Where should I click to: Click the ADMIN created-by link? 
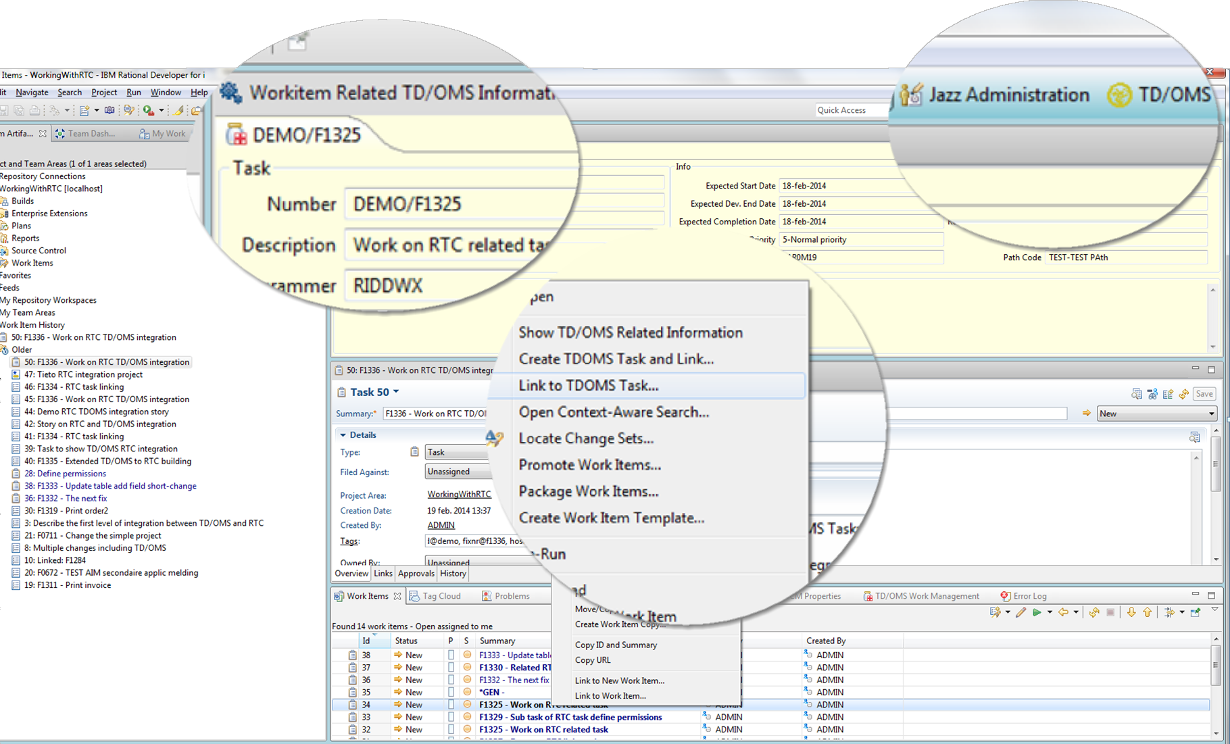(x=441, y=525)
